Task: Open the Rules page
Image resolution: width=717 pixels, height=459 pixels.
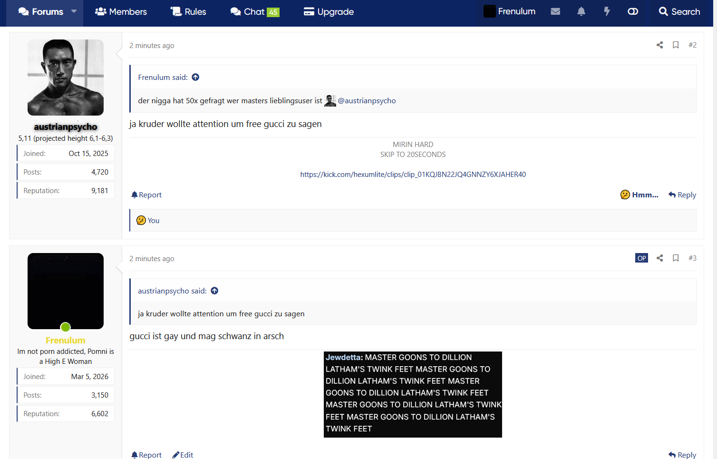Action: [x=188, y=11]
